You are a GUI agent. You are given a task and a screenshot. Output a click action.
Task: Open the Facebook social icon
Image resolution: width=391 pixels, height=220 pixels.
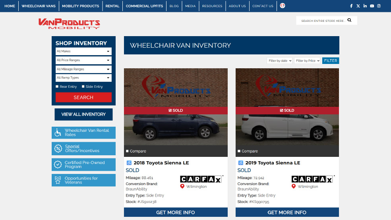pyautogui.click(x=351, y=6)
